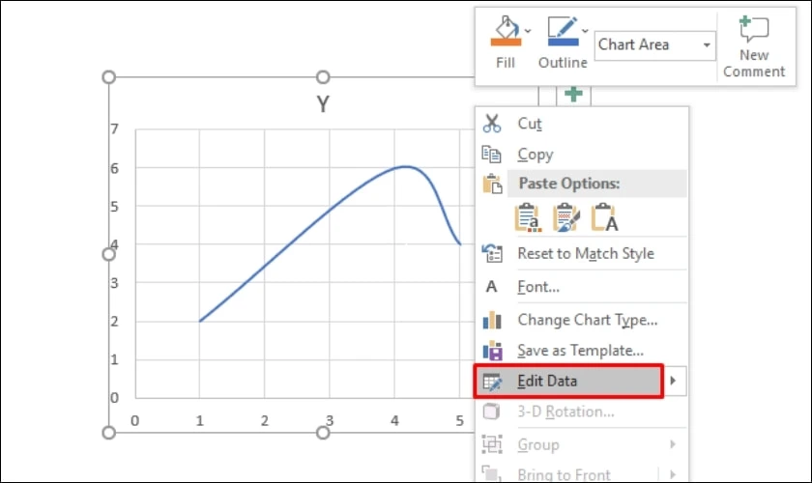Click the Edit Data menu item
The width and height of the screenshot is (812, 483).
coord(568,381)
